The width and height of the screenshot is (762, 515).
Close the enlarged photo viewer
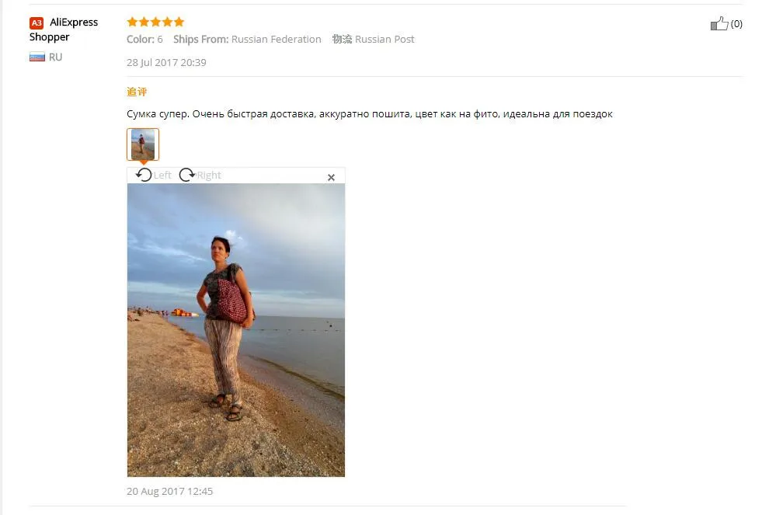[x=331, y=177]
